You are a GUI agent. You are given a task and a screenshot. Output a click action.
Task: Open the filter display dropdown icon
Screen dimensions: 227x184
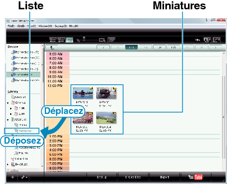coord(207,40)
